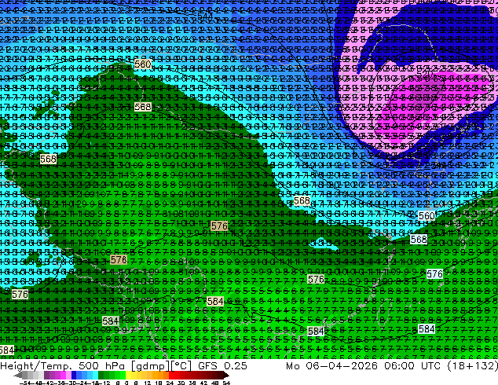Click the '(18+132)' forecast run label
The image size is (498, 385).
473,365
